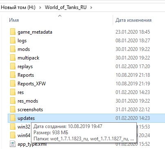Click date 30.01.2020 19:22 of multipack row
This screenshot has width=165, height=149.
click(x=133, y=58)
